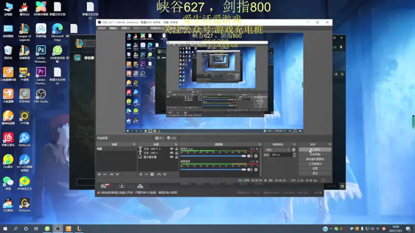This screenshot has width=415, height=233.
Task: Open the scene transition type dropdown
Action: pos(278,150)
